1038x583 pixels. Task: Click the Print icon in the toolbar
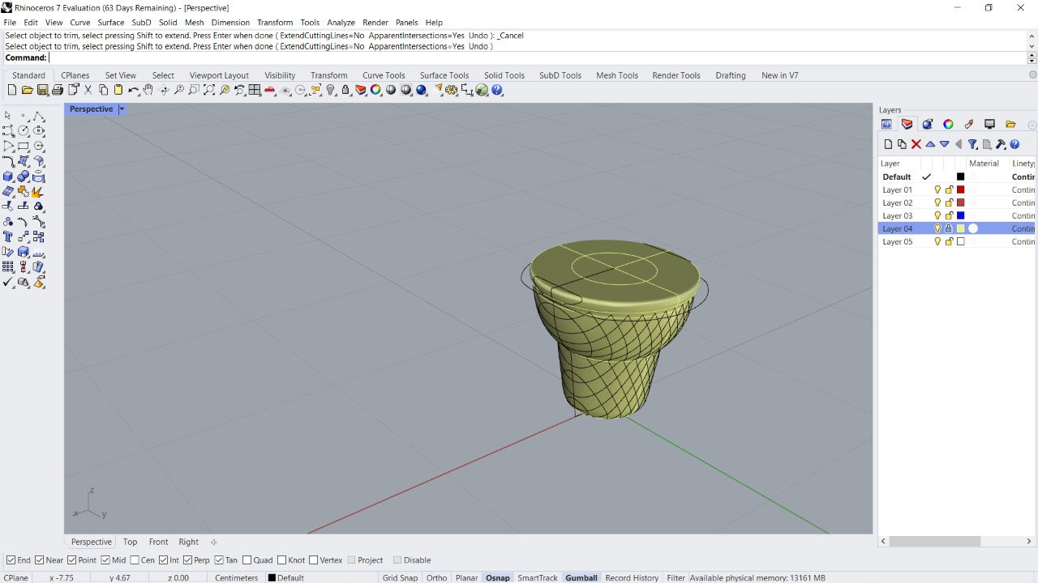point(58,90)
